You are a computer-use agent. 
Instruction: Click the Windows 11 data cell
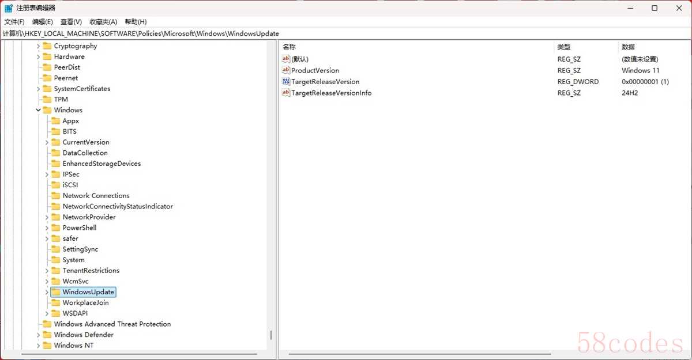(x=641, y=70)
